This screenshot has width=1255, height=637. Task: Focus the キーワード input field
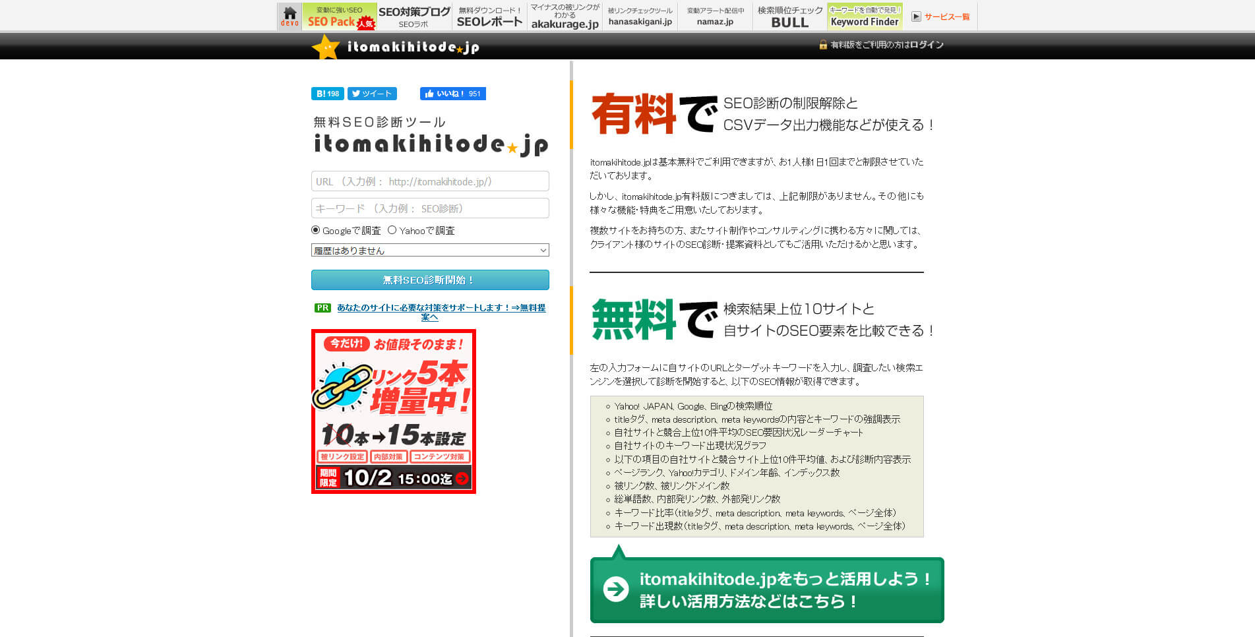pyautogui.click(x=430, y=208)
